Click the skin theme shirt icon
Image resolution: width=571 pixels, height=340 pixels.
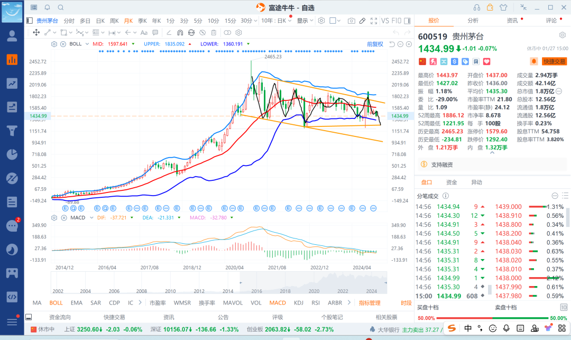[x=503, y=7]
